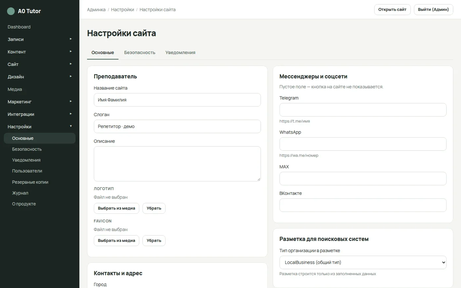Grab the Описание textarea resize handle
Screen dimensions: 461x288
[258, 179]
